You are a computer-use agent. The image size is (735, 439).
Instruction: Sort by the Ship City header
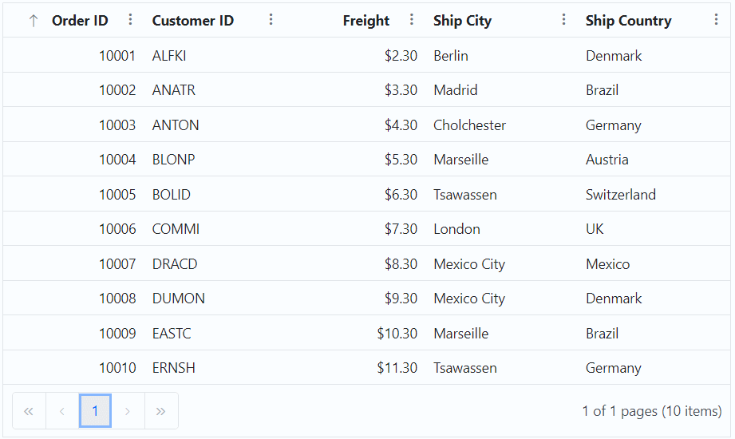click(x=462, y=21)
